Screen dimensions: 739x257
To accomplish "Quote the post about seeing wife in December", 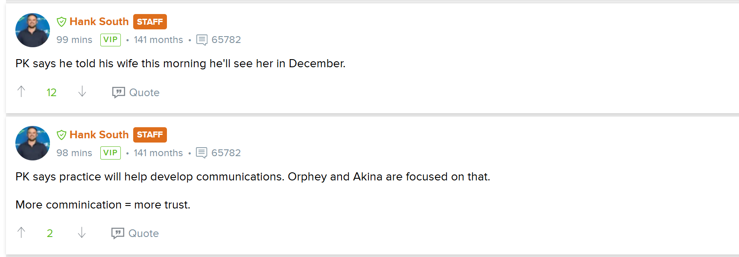I will click(x=136, y=92).
